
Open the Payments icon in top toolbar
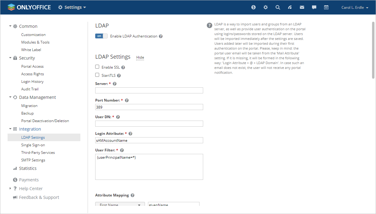[253, 7]
